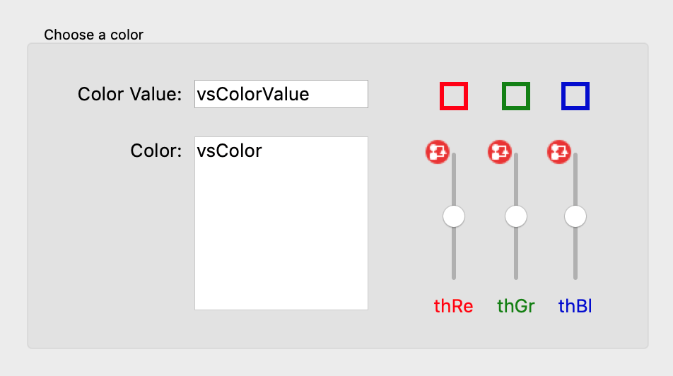Click the thBl slider track below its thumb

(x=575, y=254)
